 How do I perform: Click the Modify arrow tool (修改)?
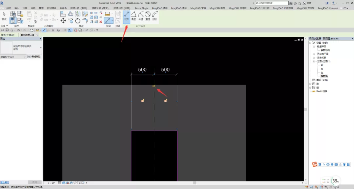pos(4,16)
